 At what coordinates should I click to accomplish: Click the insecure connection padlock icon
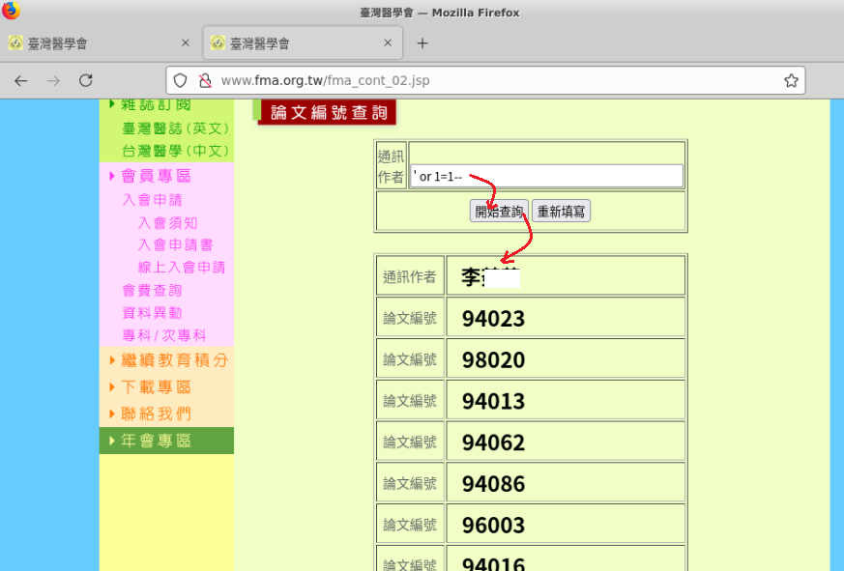point(205,81)
